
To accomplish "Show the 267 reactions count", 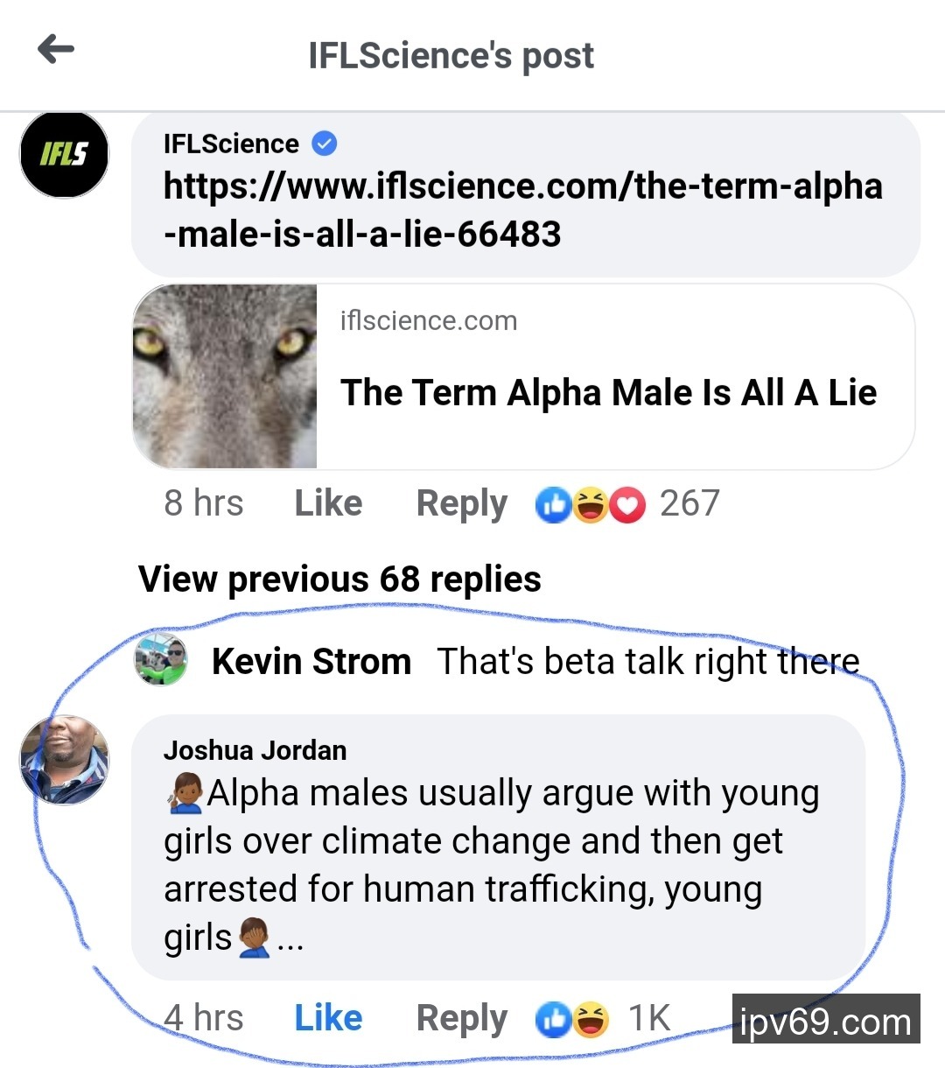I will [x=689, y=503].
